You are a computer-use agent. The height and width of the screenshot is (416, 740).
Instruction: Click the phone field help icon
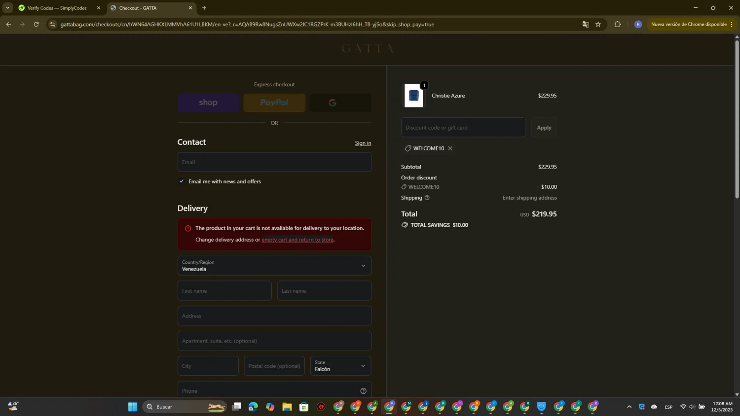(364, 391)
